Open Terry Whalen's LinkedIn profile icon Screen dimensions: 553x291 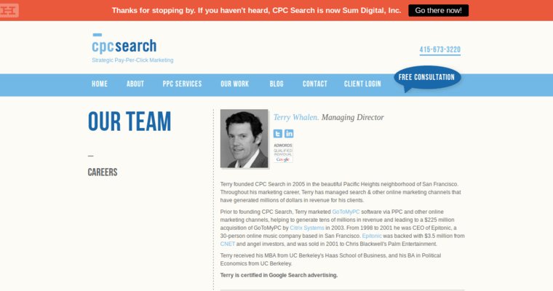[289, 134]
